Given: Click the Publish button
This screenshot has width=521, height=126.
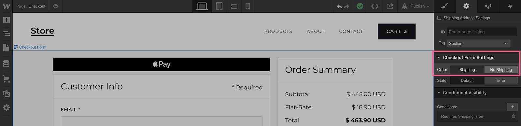Looking at the screenshot, I should pyautogui.click(x=416, y=6).
